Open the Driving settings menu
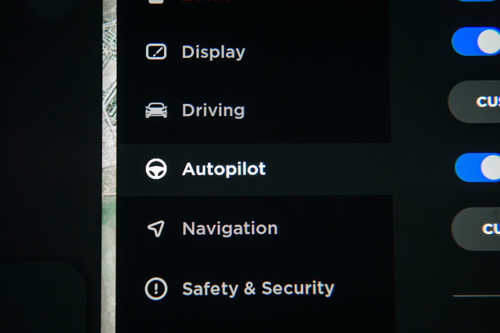The image size is (500, 333). [x=213, y=110]
